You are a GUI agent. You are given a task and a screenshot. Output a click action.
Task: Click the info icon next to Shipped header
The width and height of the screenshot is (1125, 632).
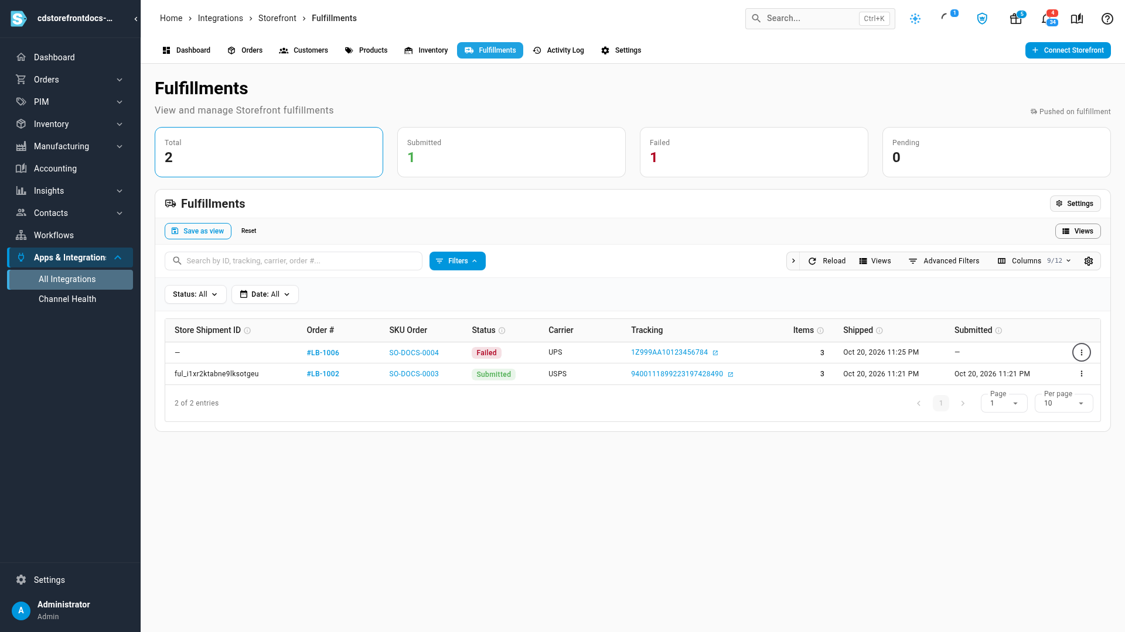pos(879,331)
